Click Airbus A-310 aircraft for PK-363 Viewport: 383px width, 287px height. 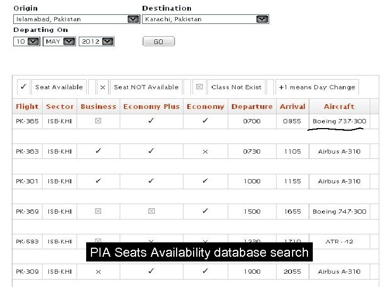[x=339, y=151]
